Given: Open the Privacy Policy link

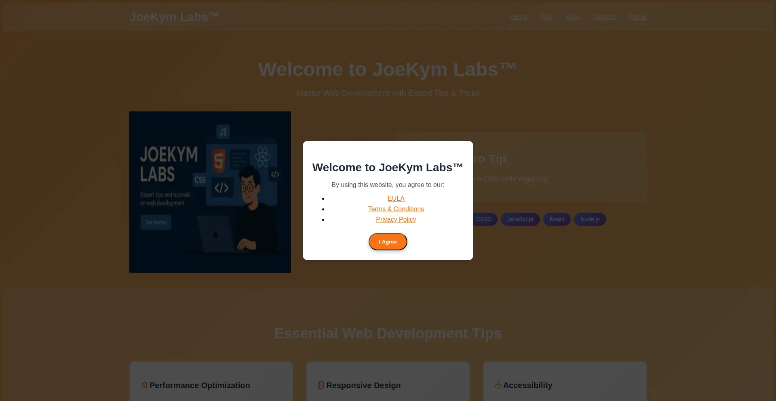Looking at the screenshot, I should pyautogui.click(x=396, y=219).
